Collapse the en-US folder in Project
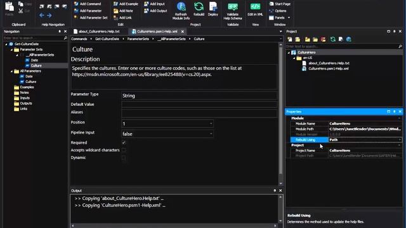406x228 pixels. [x=294, y=58]
